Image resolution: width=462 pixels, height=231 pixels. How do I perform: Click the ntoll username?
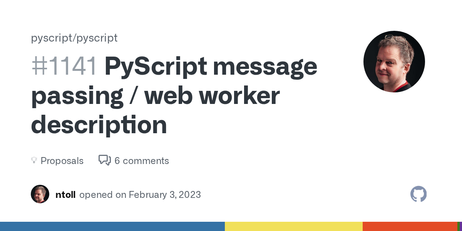[x=65, y=194]
